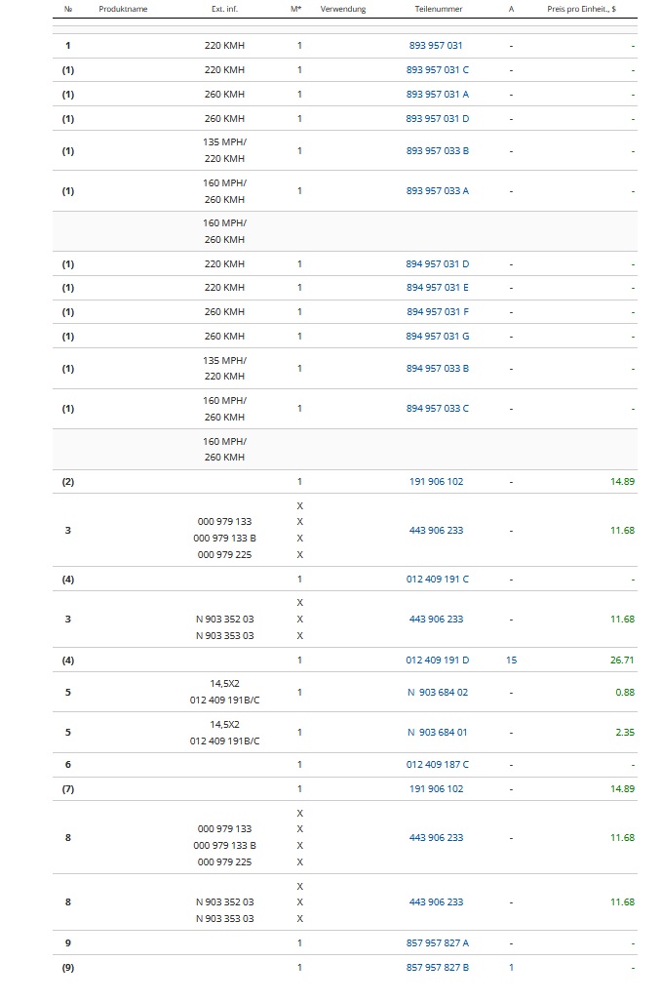
Task: Open part link 012 409 191 D
Action: (437, 661)
